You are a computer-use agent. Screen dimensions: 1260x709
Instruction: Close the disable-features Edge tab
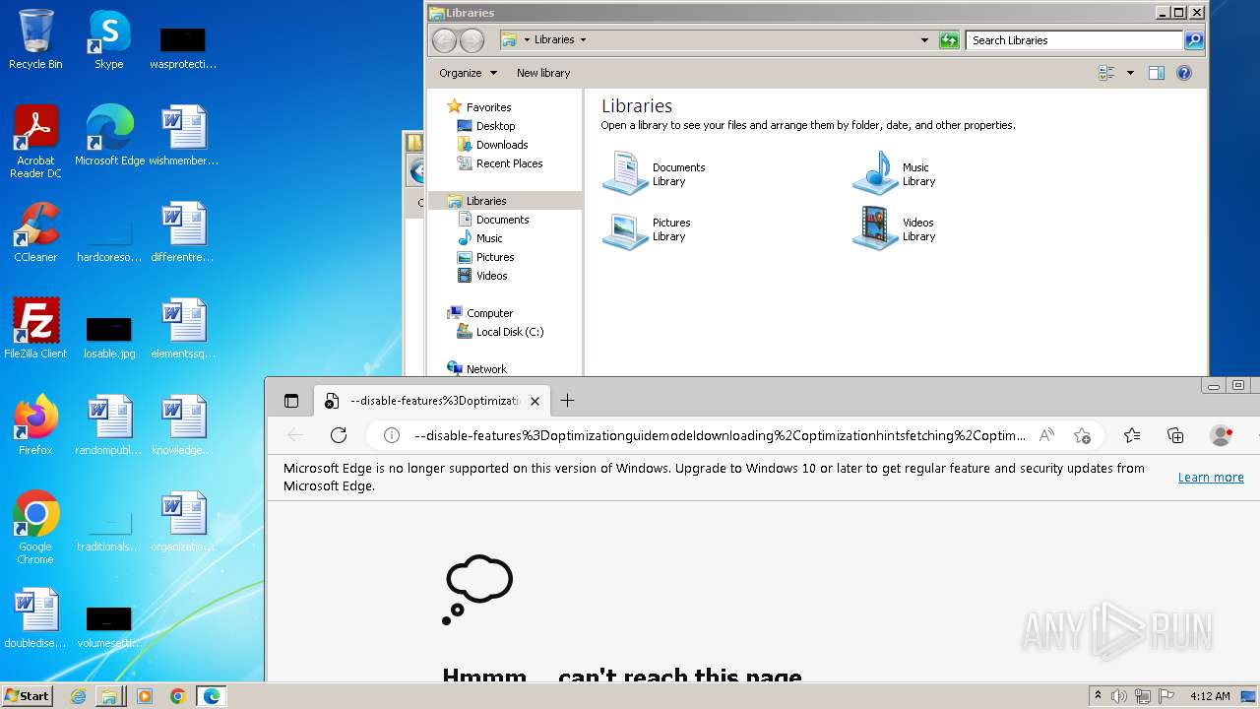tap(535, 401)
